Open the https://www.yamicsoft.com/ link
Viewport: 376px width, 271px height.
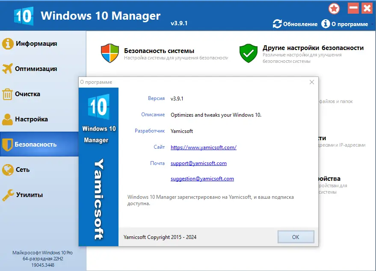click(x=203, y=147)
